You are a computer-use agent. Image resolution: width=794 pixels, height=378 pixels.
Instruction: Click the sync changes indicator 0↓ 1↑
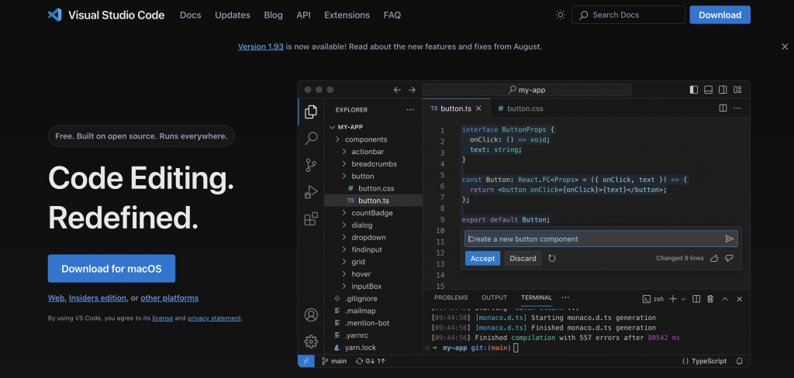(x=371, y=361)
